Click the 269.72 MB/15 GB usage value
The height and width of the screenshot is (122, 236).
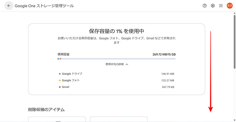tap(164, 54)
